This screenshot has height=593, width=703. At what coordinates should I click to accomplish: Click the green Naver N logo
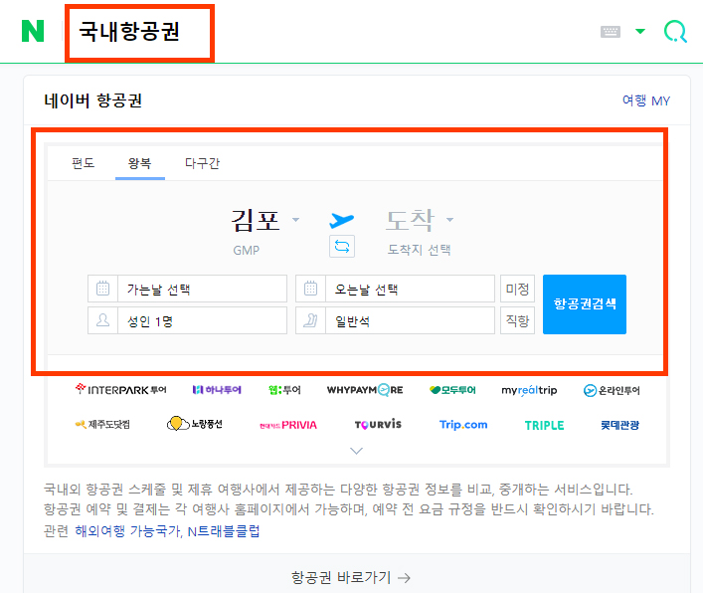(33, 31)
